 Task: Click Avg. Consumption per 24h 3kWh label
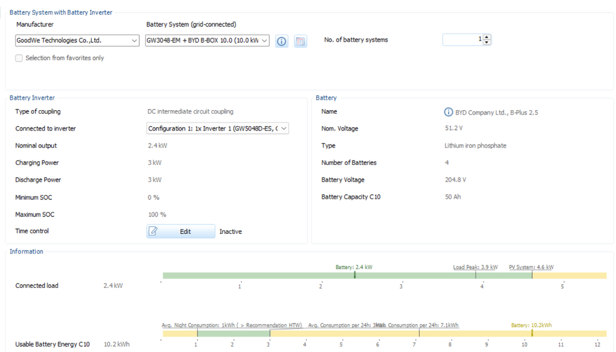[x=342, y=326]
